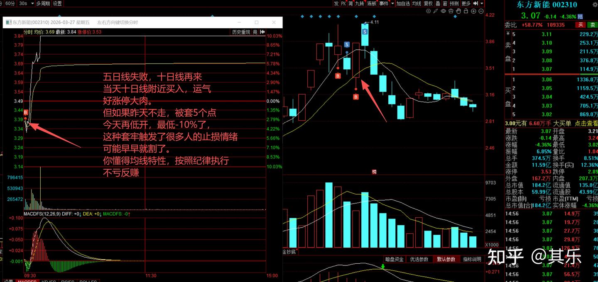Click the S marker at the 4.11 candle
The height and width of the screenshot is (282, 598).
(x=365, y=32)
